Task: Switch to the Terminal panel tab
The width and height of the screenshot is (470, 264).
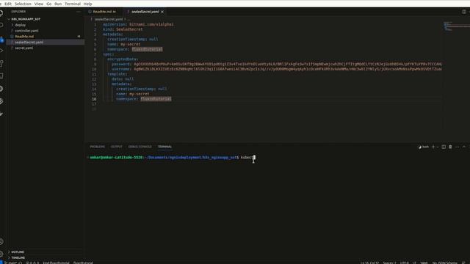Action: pyautogui.click(x=164, y=147)
